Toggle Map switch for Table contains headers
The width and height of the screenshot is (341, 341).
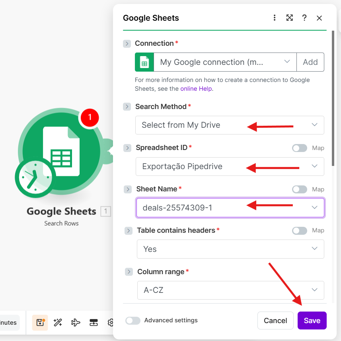(x=300, y=230)
